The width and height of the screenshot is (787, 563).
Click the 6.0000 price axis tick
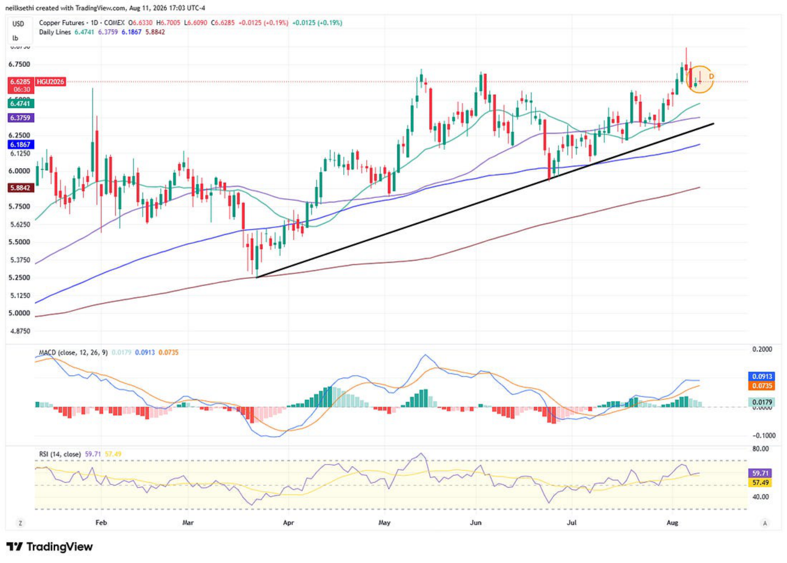(x=20, y=171)
